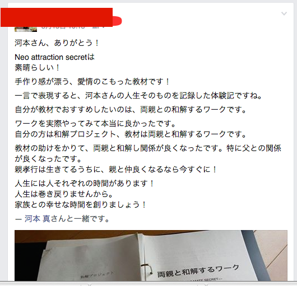Click the text Neo attraction secretは
The width and height of the screenshot is (297, 286).
(54, 57)
